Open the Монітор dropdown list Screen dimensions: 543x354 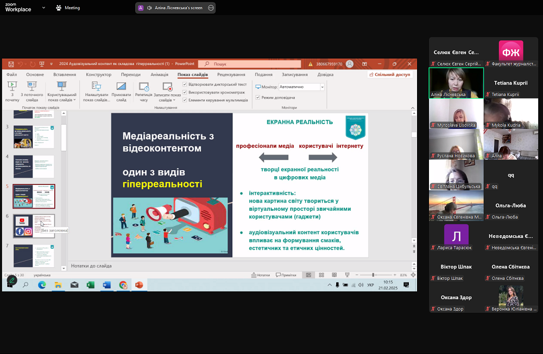(x=322, y=87)
